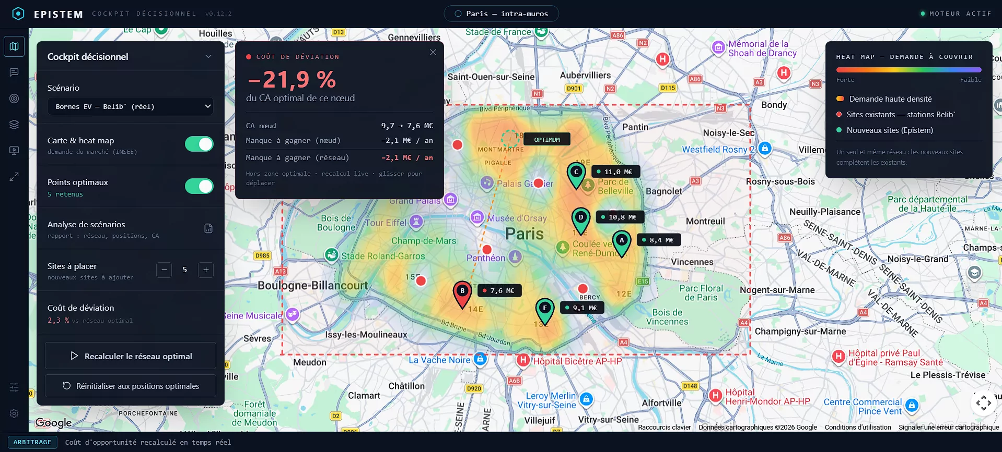
Task: Click the Sites à placer value 5
Action: pyautogui.click(x=185, y=270)
